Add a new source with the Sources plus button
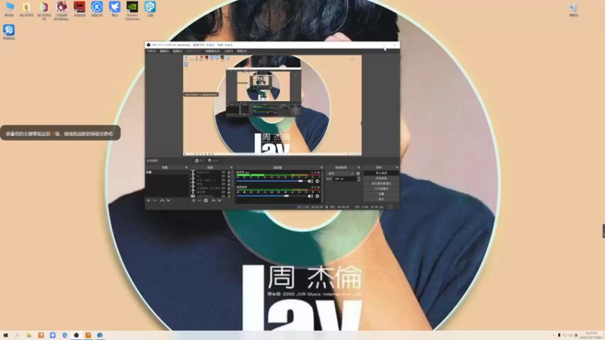The image size is (605, 340). (x=194, y=200)
